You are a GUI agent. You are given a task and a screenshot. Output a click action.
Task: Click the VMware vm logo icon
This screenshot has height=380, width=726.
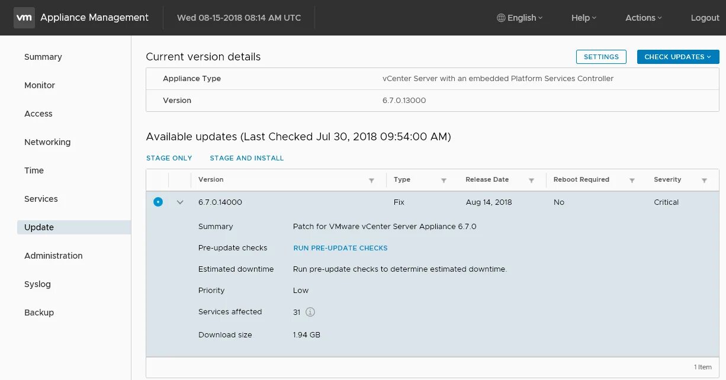tap(24, 18)
